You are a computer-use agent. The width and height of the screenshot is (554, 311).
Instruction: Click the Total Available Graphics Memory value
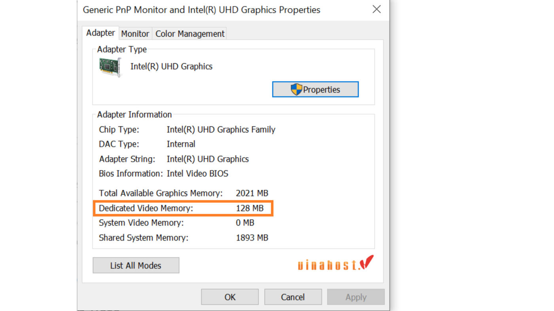252,193
